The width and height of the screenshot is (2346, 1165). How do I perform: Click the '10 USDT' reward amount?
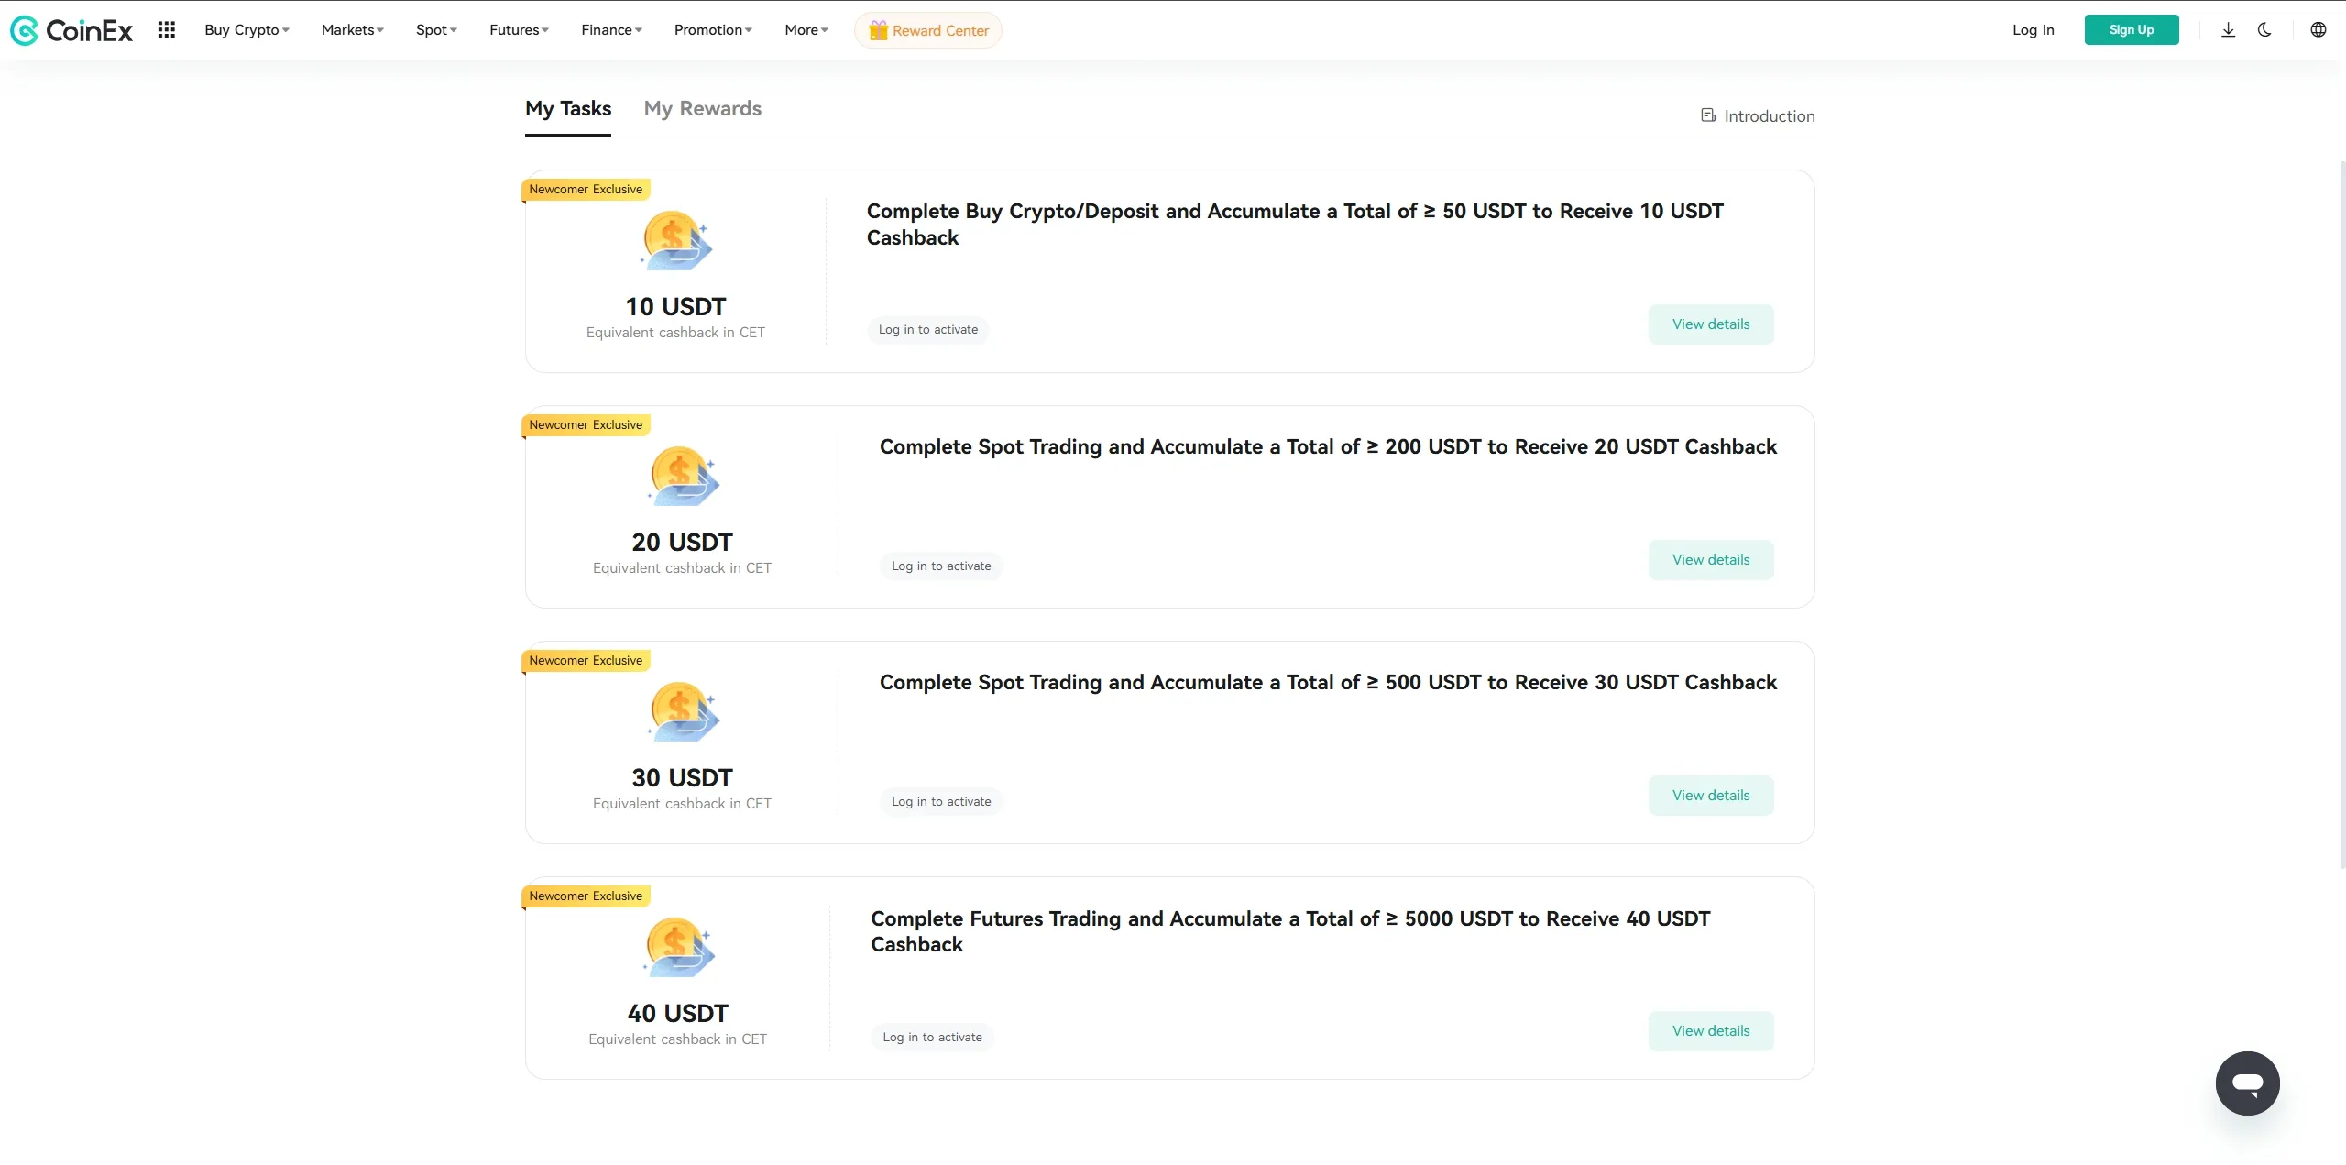(675, 307)
